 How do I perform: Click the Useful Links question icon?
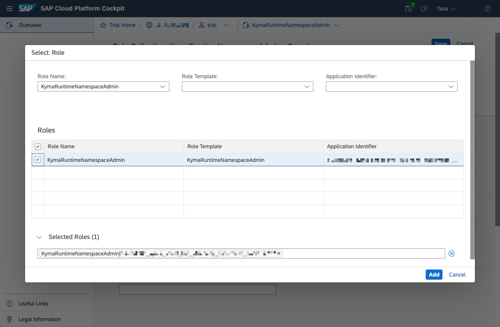click(9, 304)
